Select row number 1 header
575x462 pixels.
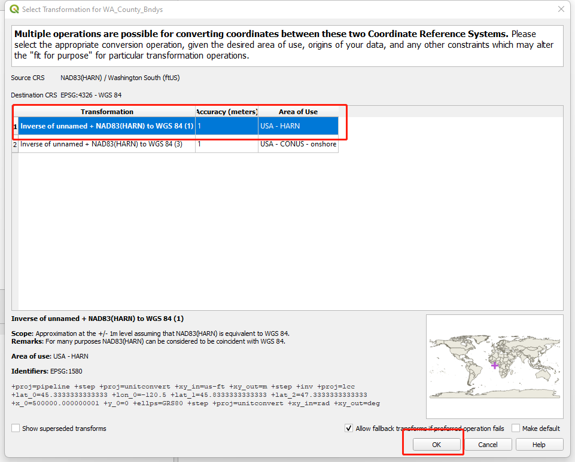tap(16, 126)
